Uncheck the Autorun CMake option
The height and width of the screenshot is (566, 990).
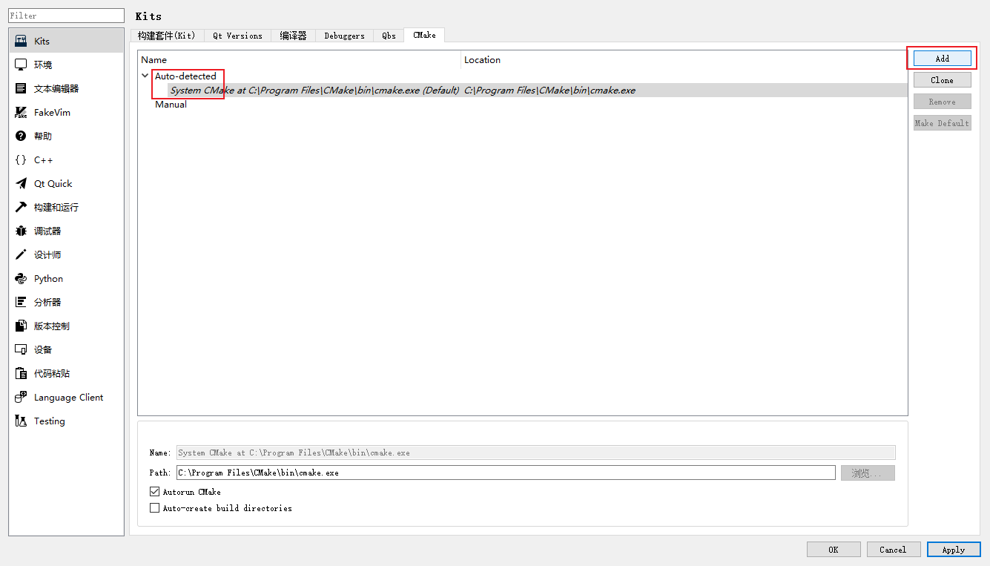tap(155, 491)
